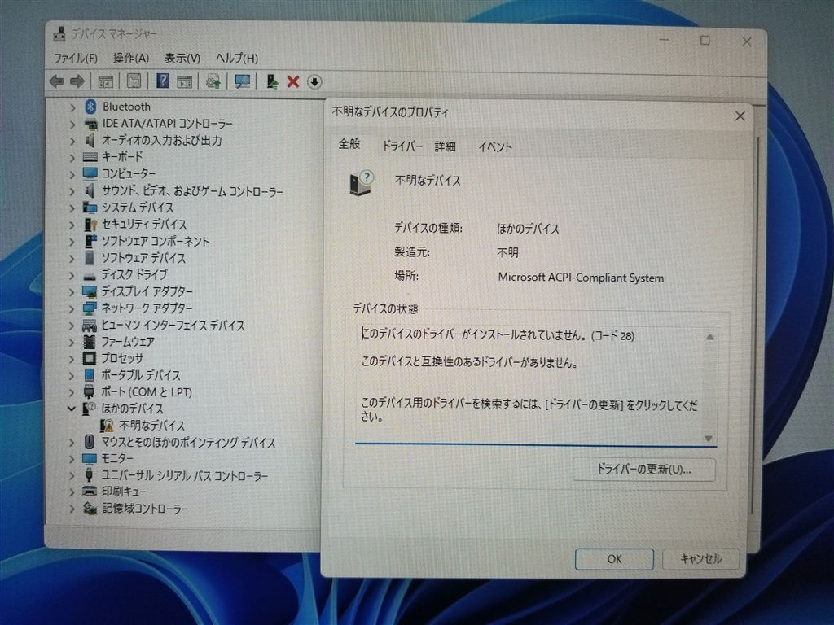Screen dimensions: 834x625
Task: Select the ヒューマン インターフェイス デバイス icon
Action: [x=90, y=325]
